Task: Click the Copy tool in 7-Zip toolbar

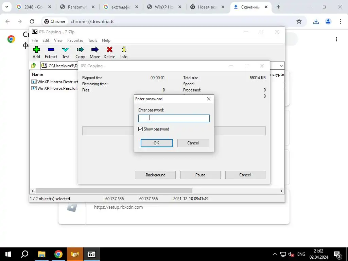Action: [x=80, y=52]
